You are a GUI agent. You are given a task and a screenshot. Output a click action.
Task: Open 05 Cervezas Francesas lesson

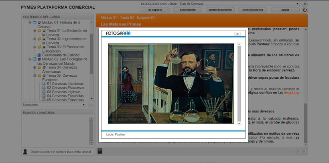coord(65,100)
